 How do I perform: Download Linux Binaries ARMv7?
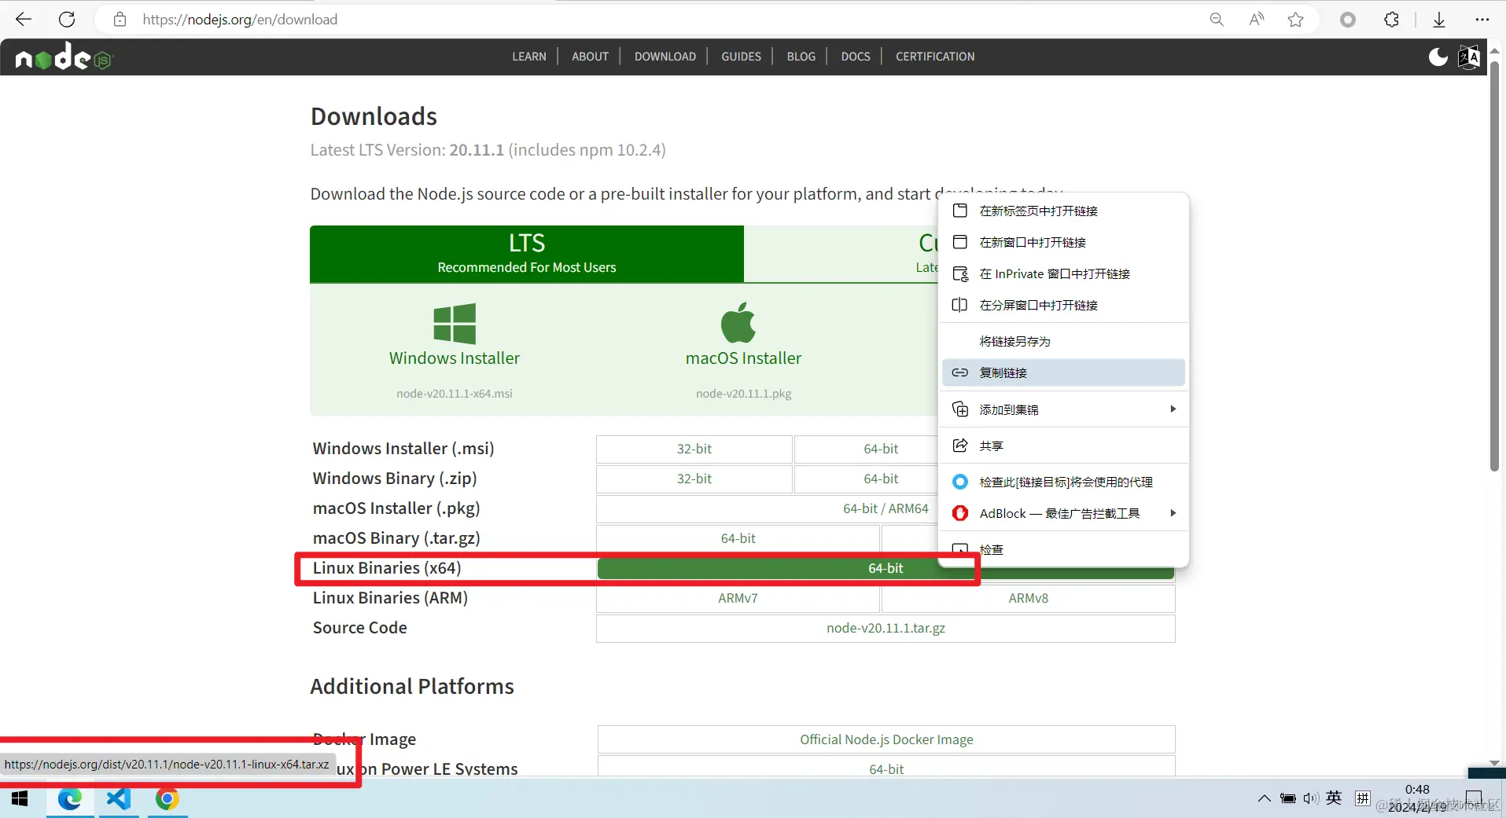(738, 598)
